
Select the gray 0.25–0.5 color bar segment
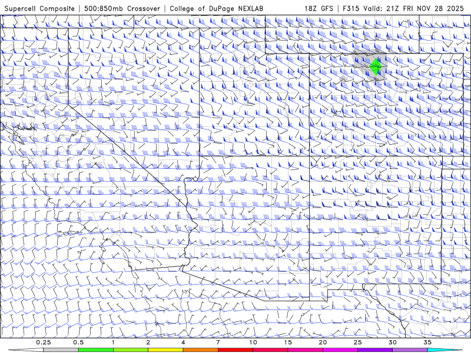pyautogui.click(x=61, y=350)
